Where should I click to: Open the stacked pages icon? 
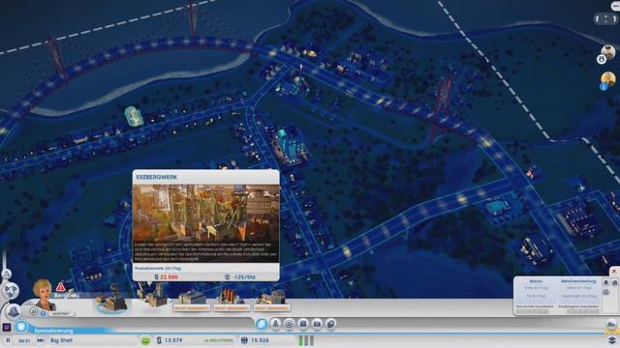[330, 324]
